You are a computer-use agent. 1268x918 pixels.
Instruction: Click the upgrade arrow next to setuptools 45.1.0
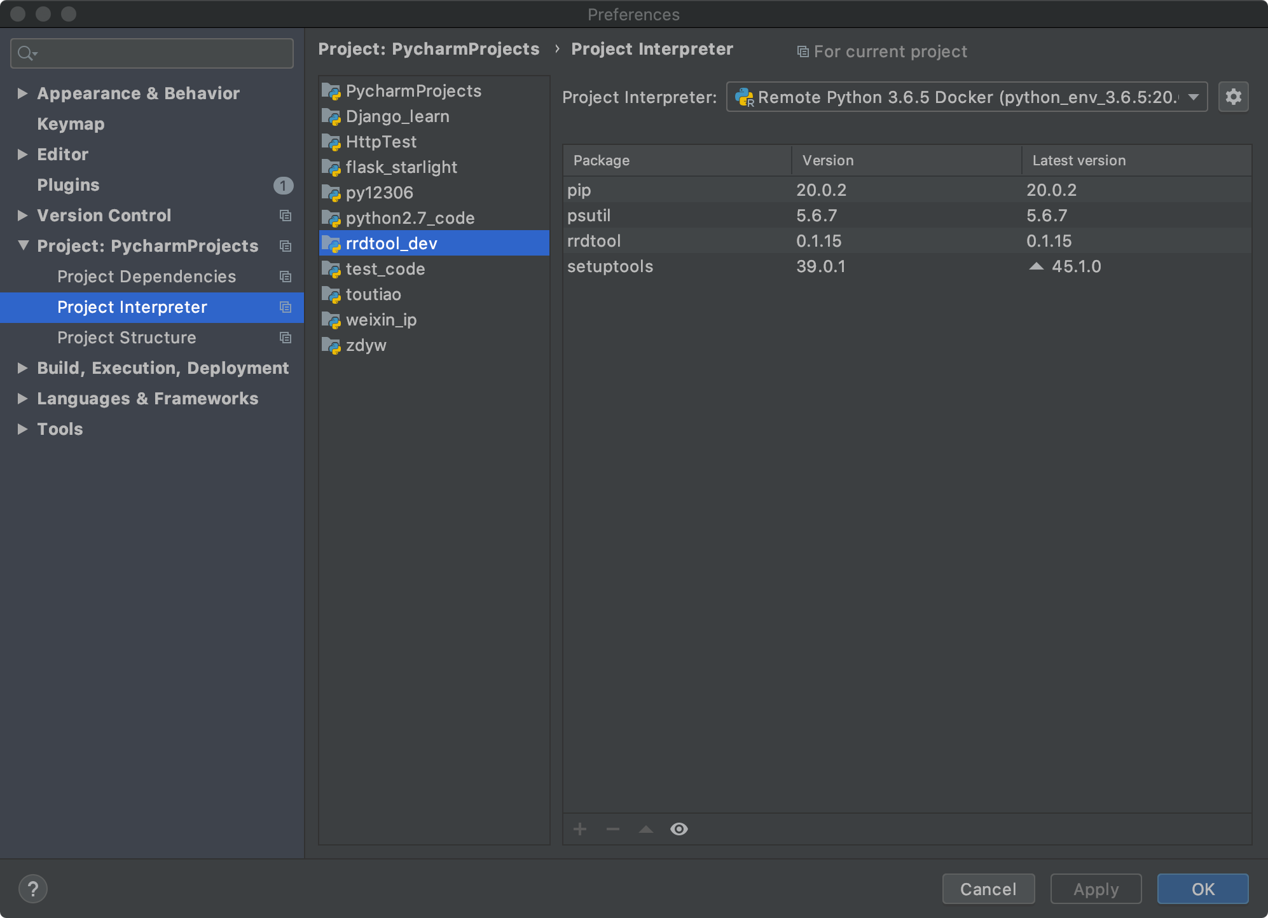point(1036,266)
